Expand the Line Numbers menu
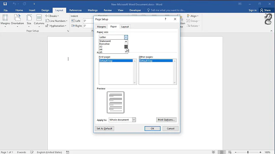The width and height of the screenshot is (275, 154). 56,21
